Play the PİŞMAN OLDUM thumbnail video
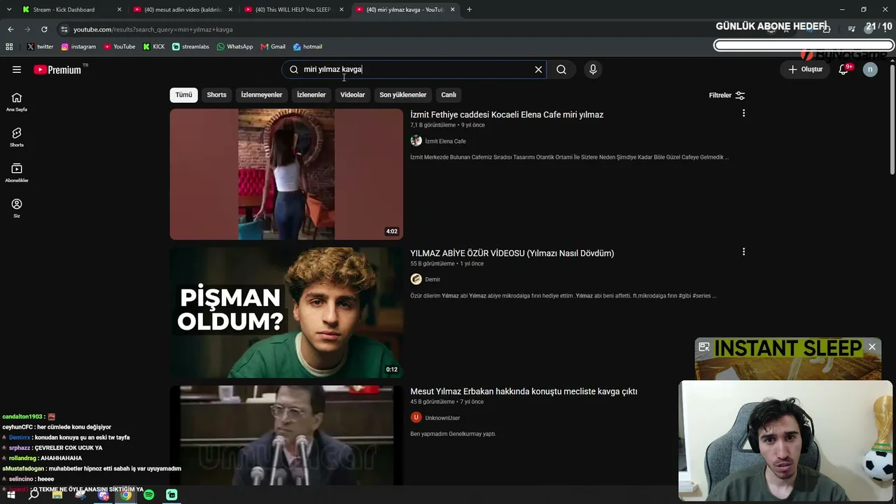Viewport: 896px width, 504px height. [x=286, y=313]
